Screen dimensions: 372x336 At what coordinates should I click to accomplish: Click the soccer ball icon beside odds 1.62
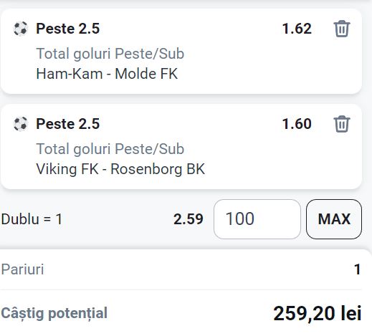pyautogui.click(x=20, y=29)
